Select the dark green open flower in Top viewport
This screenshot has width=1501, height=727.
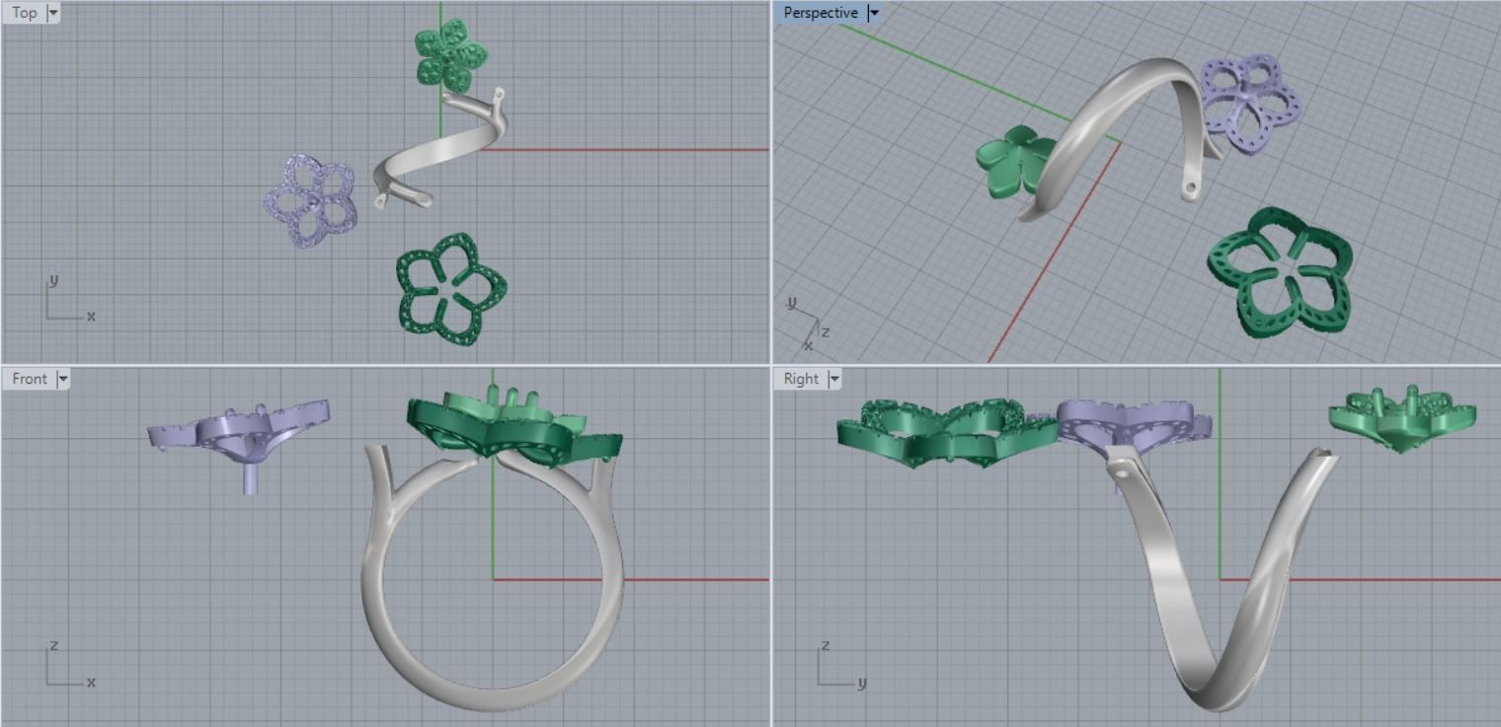(451, 288)
